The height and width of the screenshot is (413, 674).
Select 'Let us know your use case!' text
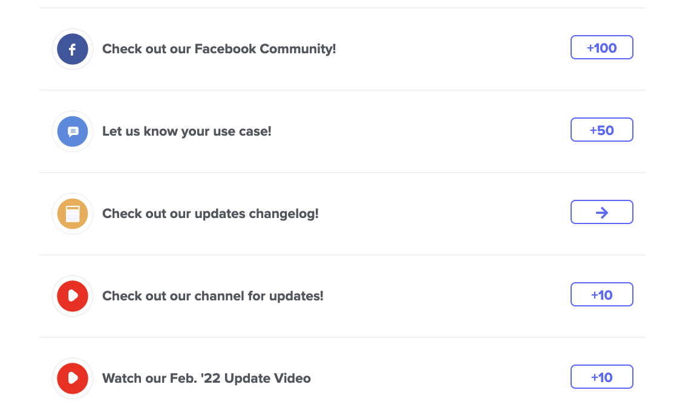click(186, 131)
